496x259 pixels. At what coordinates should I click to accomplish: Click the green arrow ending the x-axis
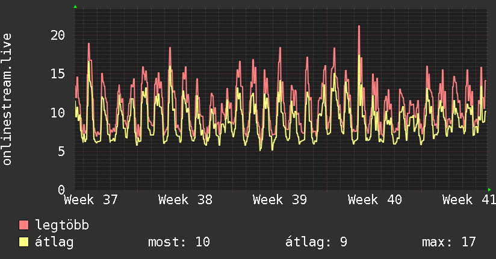click(489, 190)
